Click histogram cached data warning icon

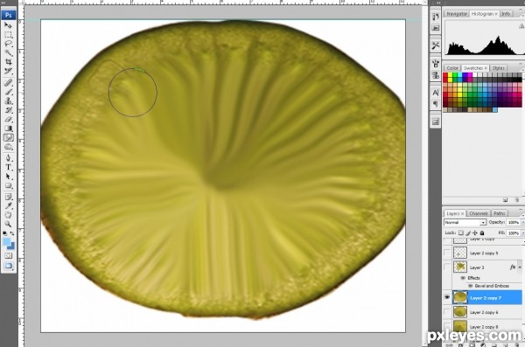(x=521, y=25)
